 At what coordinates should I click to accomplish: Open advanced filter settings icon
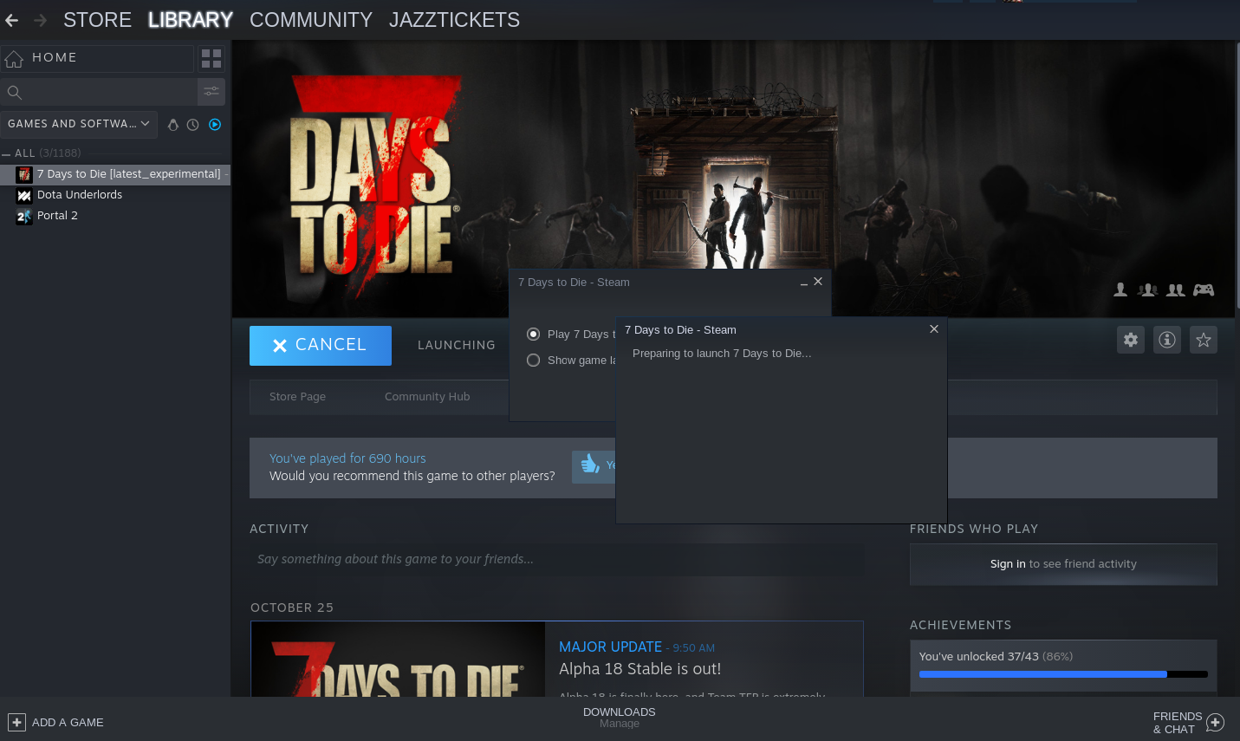[x=211, y=91]
